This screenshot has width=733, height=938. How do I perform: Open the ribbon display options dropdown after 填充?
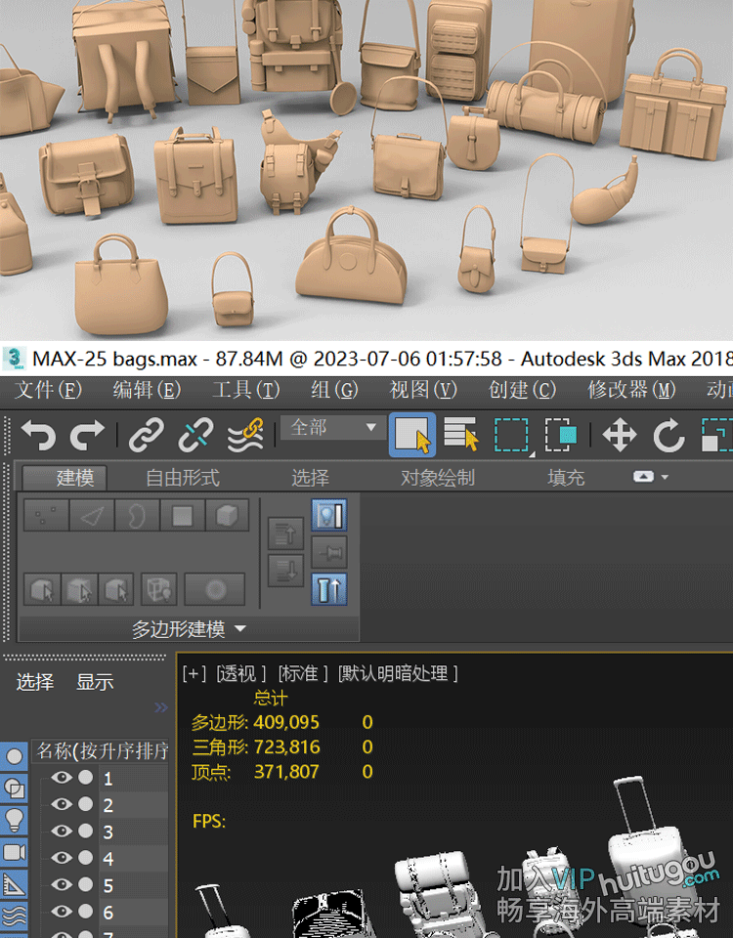pyautogui.click(x=652, y=477)
